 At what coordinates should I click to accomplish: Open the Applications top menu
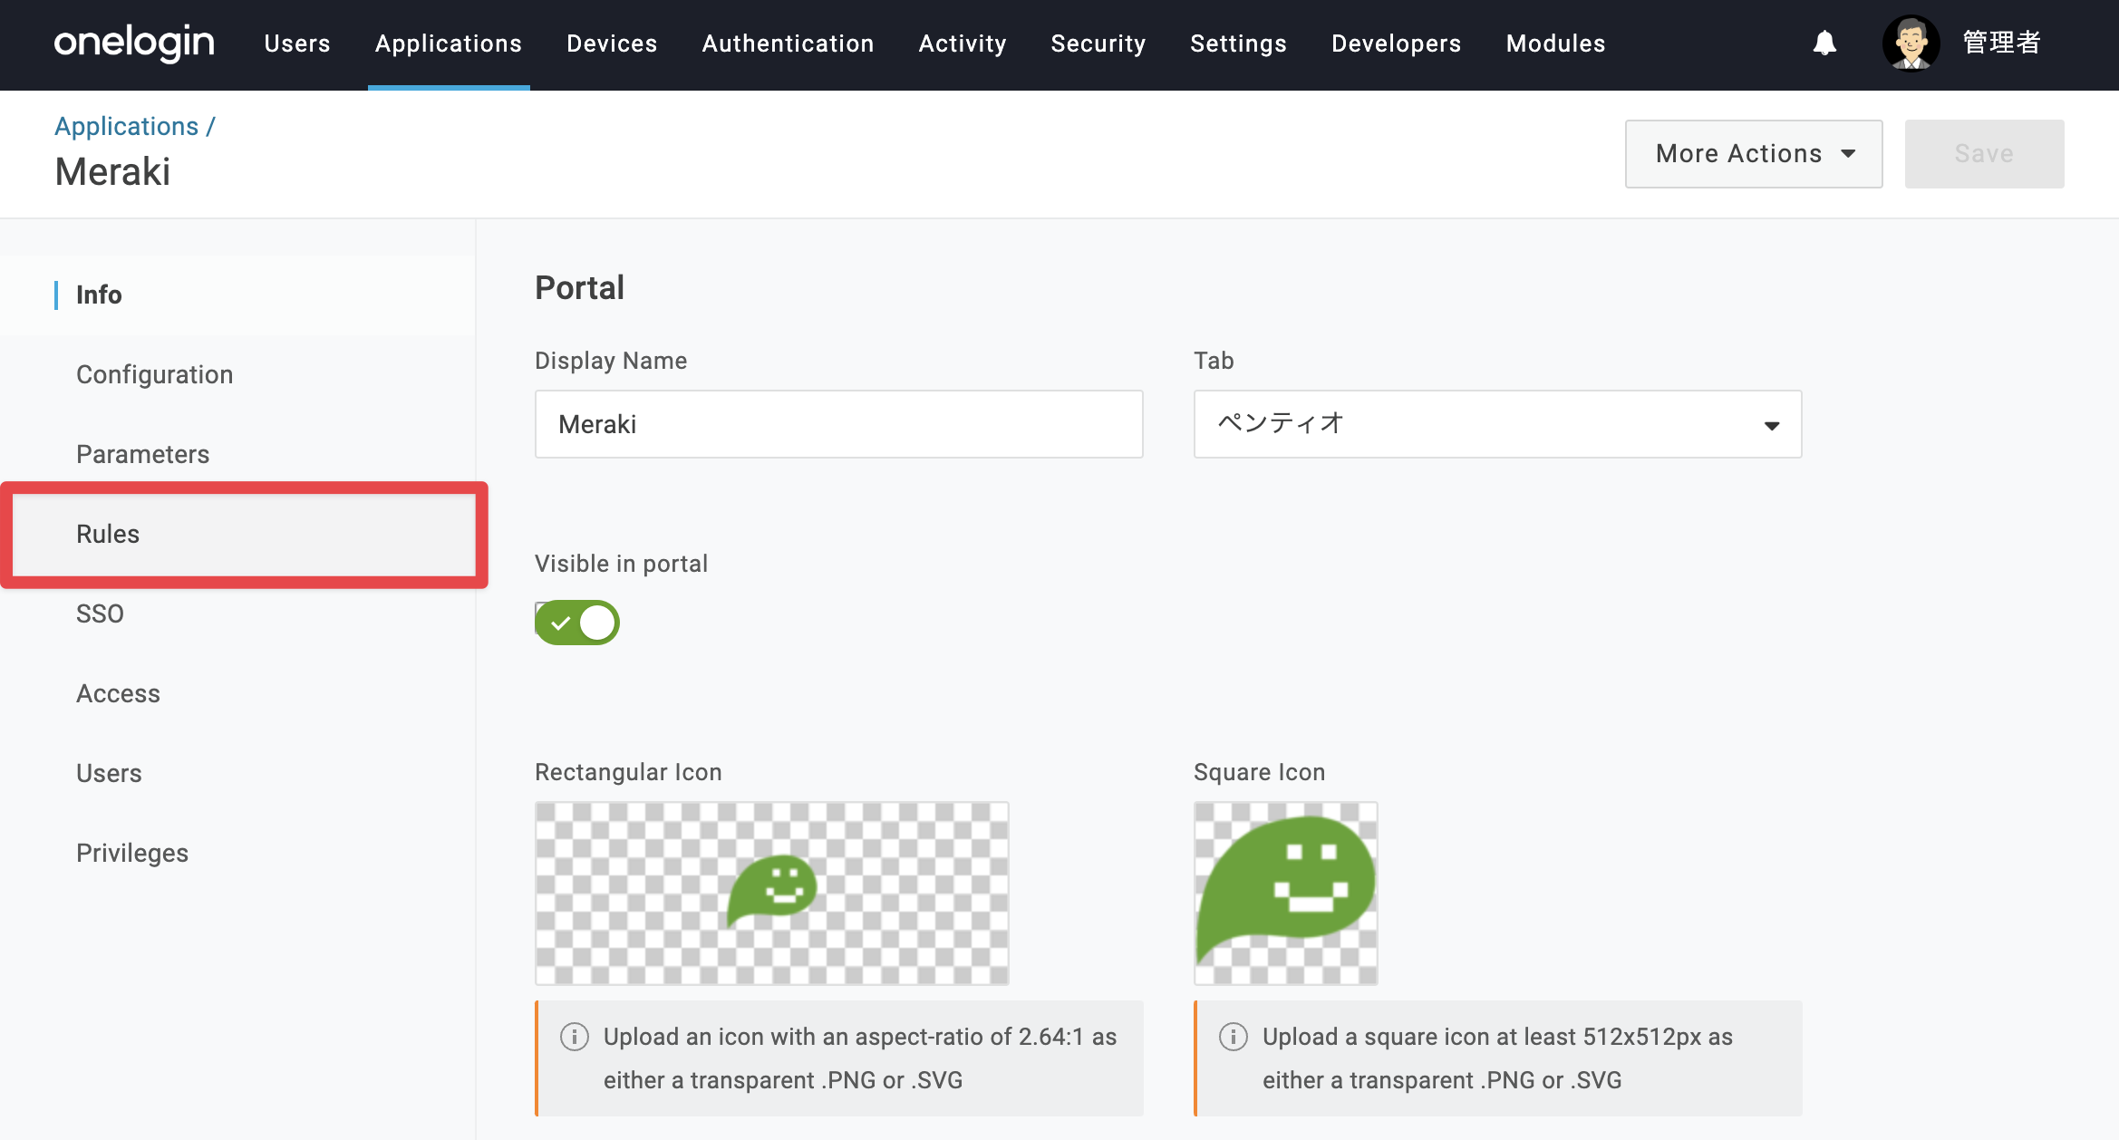tap(449, 43)
